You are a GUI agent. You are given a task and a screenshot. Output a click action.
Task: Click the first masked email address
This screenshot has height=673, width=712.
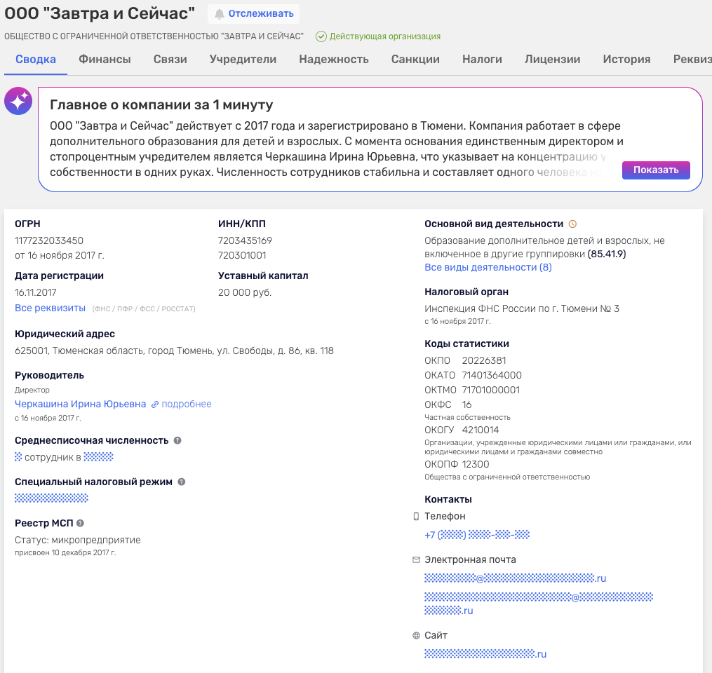tap(514, 578)
